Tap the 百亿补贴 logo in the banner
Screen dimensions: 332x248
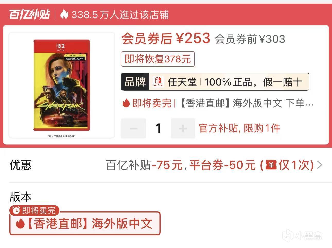point(29,15)
